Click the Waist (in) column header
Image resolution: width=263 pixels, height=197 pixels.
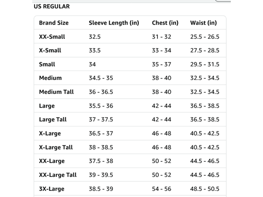coord(204,23)
